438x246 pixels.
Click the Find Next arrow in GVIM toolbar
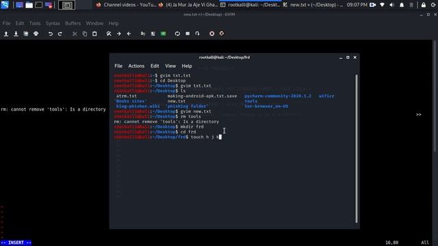119,33
